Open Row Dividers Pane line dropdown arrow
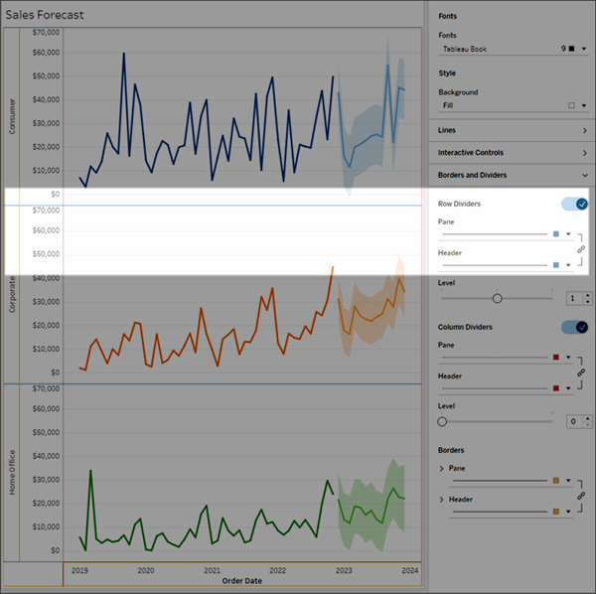596x594 pixels. (x=568, y=234)
